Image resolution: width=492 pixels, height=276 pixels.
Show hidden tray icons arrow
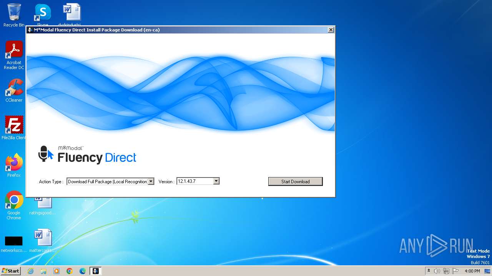[x=429, y=271]
